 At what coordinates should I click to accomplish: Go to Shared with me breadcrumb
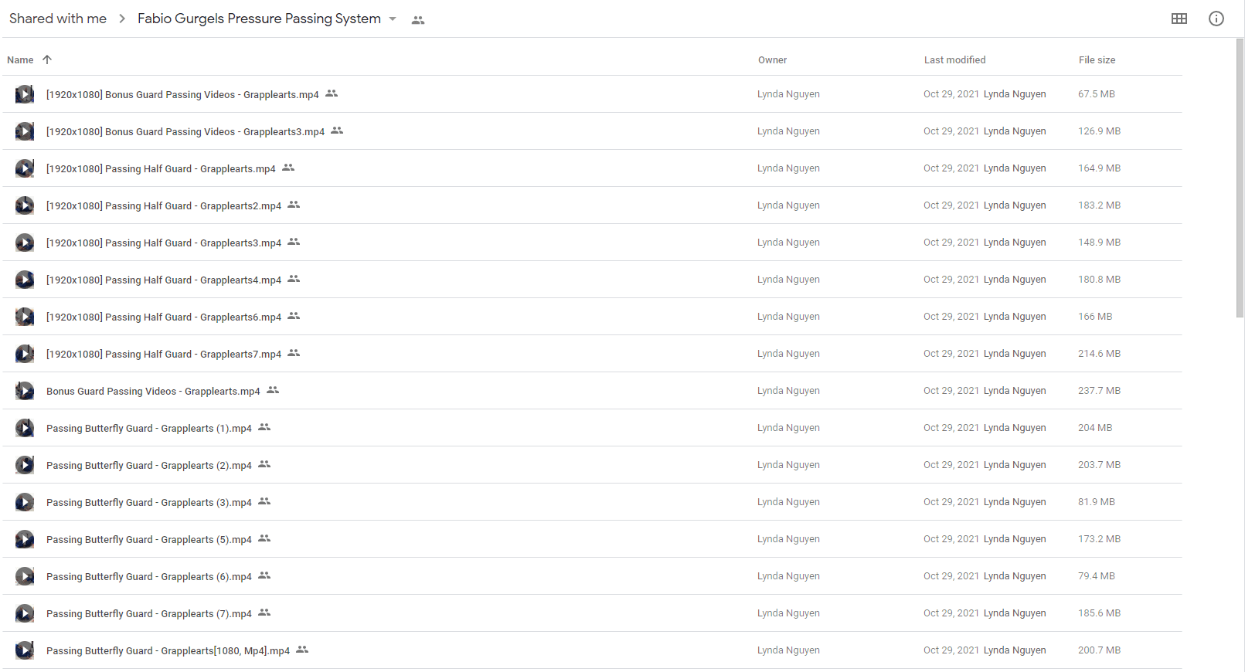pyautogui.click(x=58, y=19)
